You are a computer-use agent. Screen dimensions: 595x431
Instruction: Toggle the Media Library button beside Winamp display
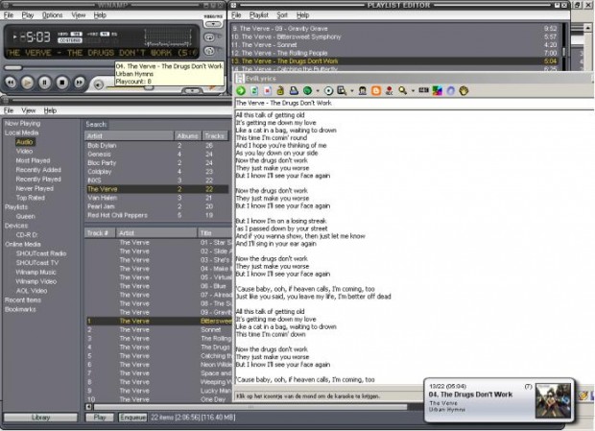coord(209,51)
